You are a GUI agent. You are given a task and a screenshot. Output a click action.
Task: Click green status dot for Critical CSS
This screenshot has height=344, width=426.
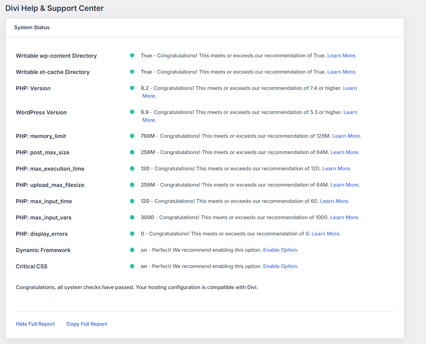(132, 266)
